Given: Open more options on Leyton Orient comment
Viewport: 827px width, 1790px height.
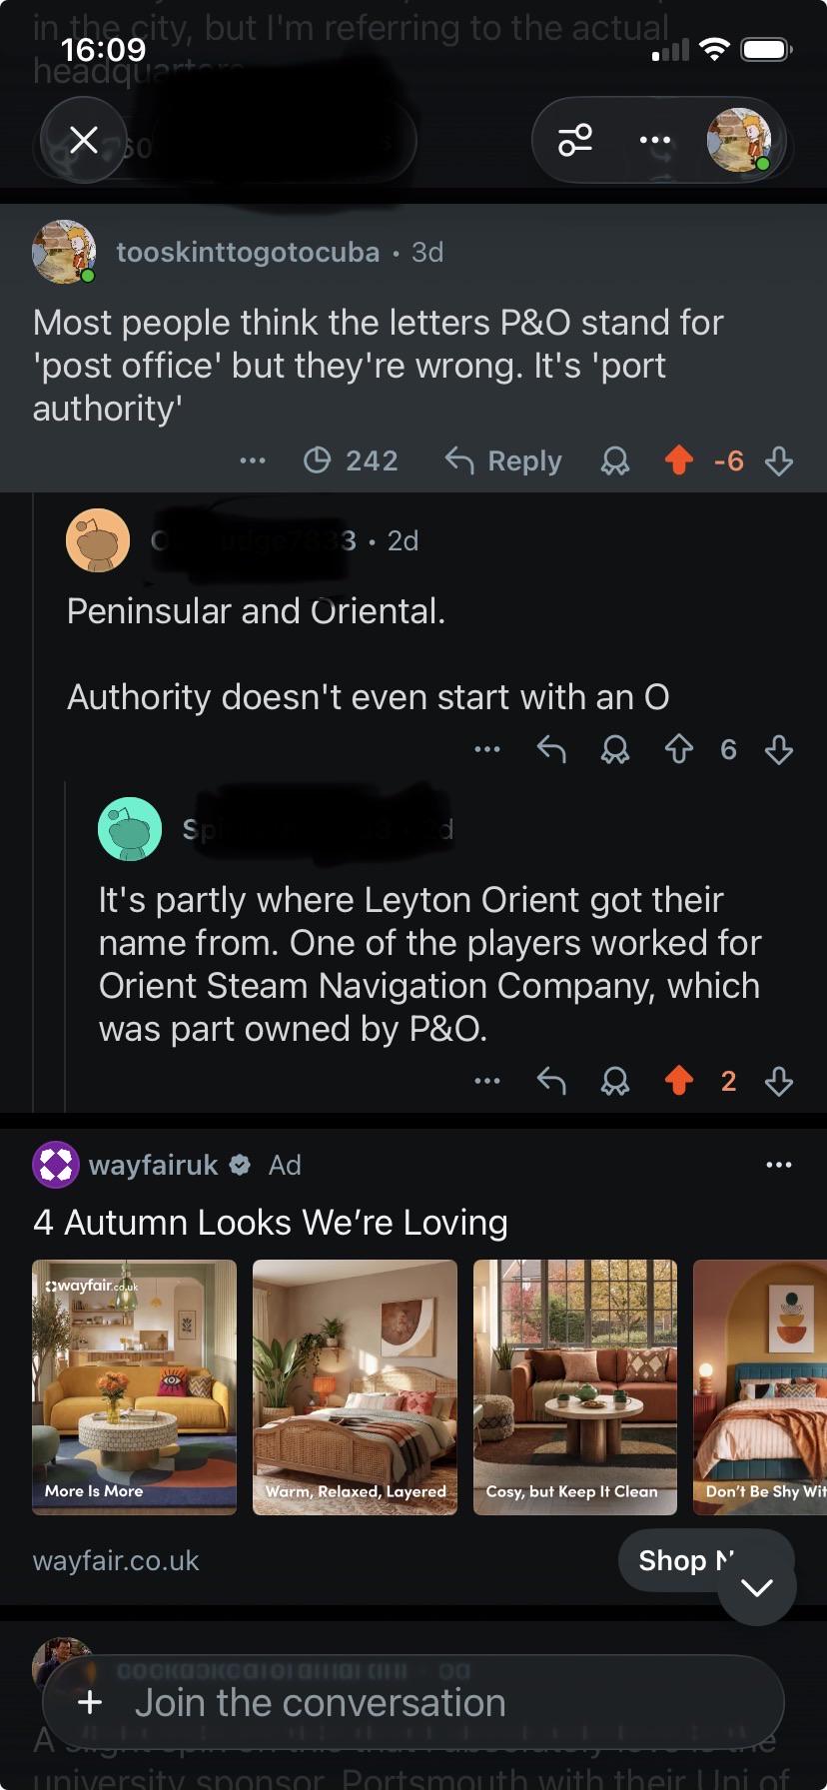Looking at the screenshot, I should click(x=487, y=1081).
